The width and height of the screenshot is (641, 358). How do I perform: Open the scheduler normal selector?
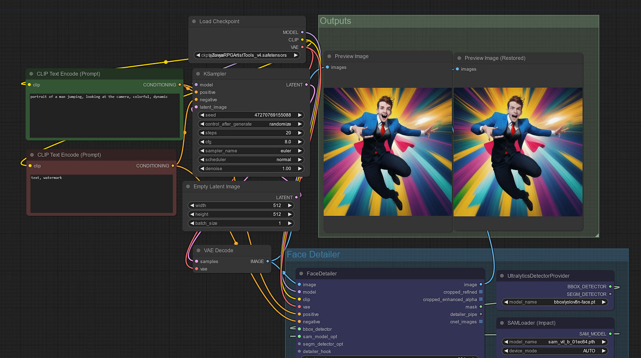tap(251, 160)
